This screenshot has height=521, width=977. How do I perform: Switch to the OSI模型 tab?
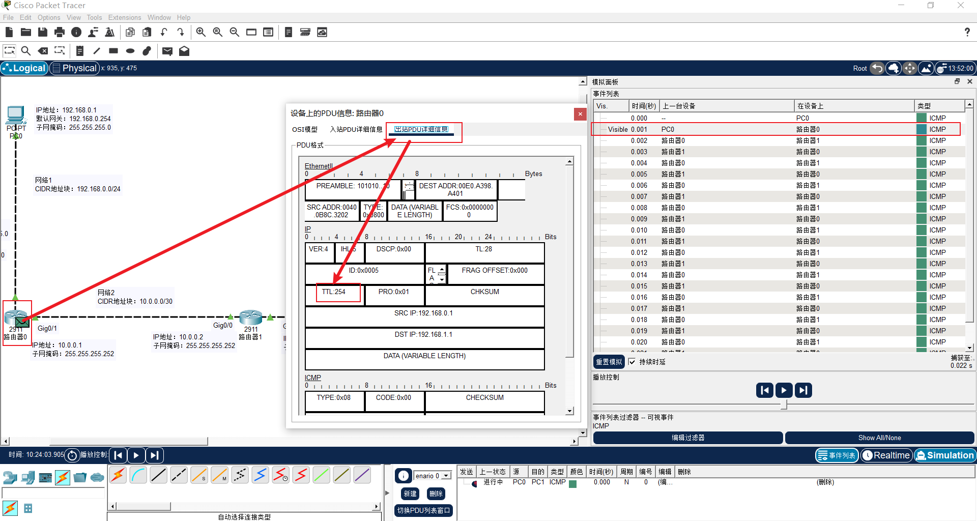(x=305, y=129)
